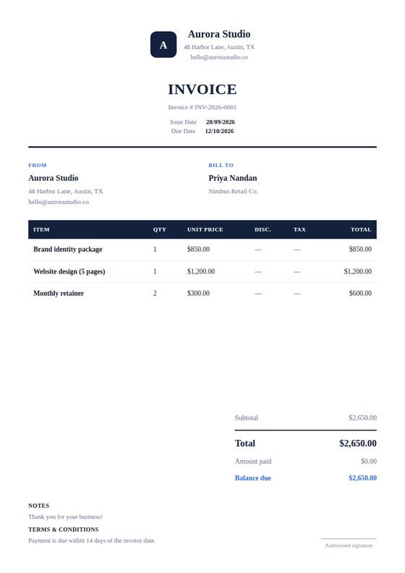Click the TAX column header
The height and width of the screenshot is (573, 405).
[x=299, y=229]
